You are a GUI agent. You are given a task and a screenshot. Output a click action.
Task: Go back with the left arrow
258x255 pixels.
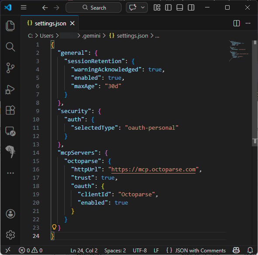tap(45, 7)
